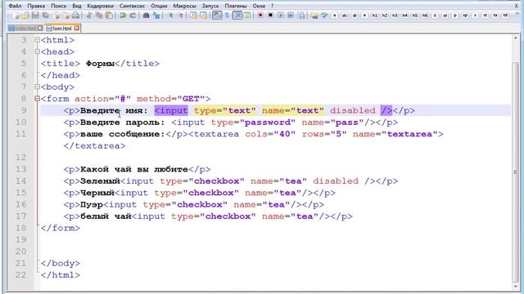Image resolution: width=524 pixels, height=294 pixels.
Task: Create a new file with the New icon
Action: [16, 16]
